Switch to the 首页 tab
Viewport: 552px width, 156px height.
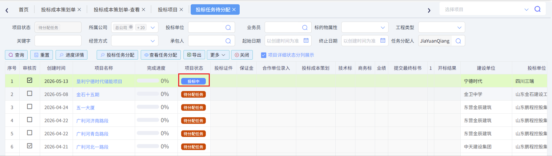coord(24,10)
